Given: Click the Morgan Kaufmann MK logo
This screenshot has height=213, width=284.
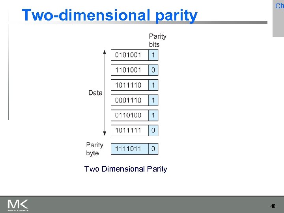Looking at the screenshot, I should pos(18,205).
